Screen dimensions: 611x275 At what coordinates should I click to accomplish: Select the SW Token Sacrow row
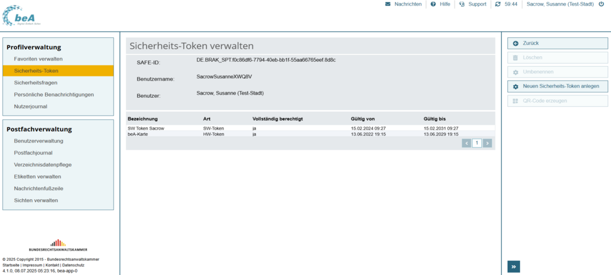pos(146,128)
